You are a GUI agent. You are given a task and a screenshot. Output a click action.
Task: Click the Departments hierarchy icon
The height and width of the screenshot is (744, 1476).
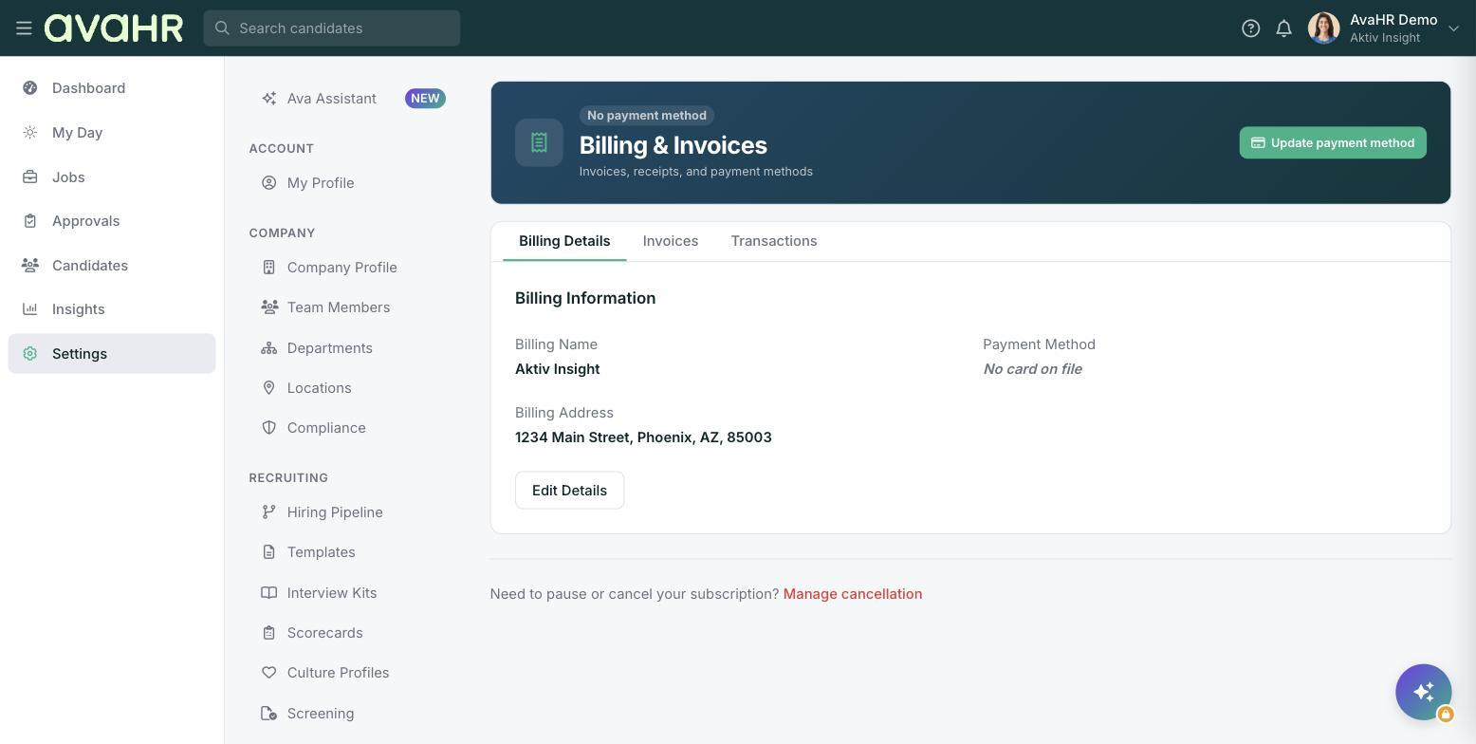269,348
